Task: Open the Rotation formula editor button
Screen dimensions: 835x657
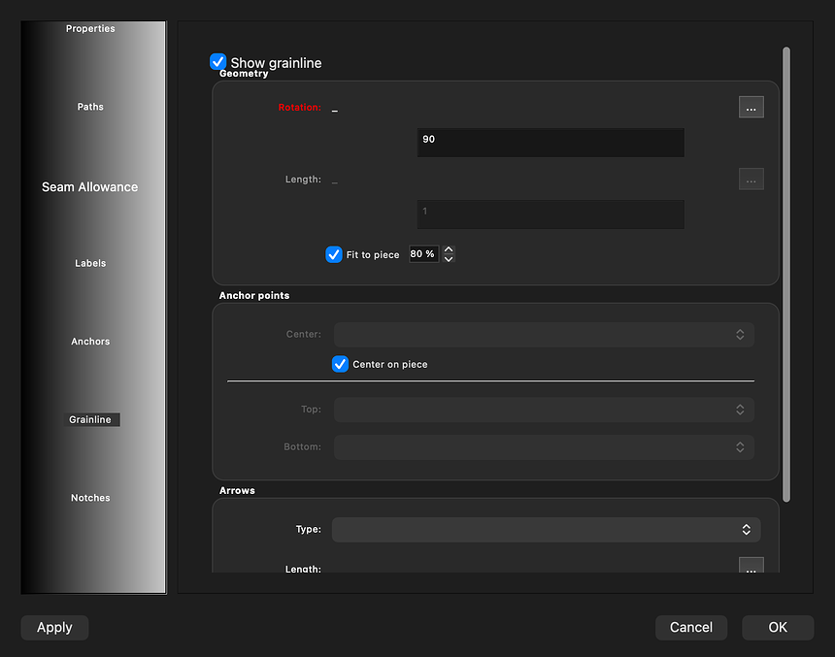Action: click(x=751, y=107)
